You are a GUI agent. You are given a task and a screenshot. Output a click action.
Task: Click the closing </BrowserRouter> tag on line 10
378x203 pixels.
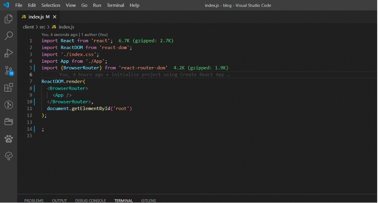[69, 102]
